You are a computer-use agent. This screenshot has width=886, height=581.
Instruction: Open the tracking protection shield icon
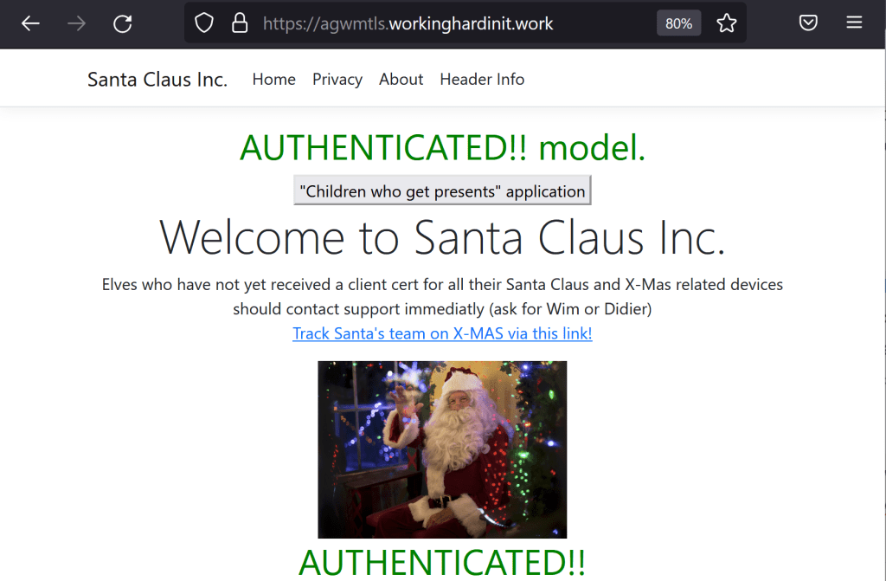pyautogui.click(x=204, y=23)
